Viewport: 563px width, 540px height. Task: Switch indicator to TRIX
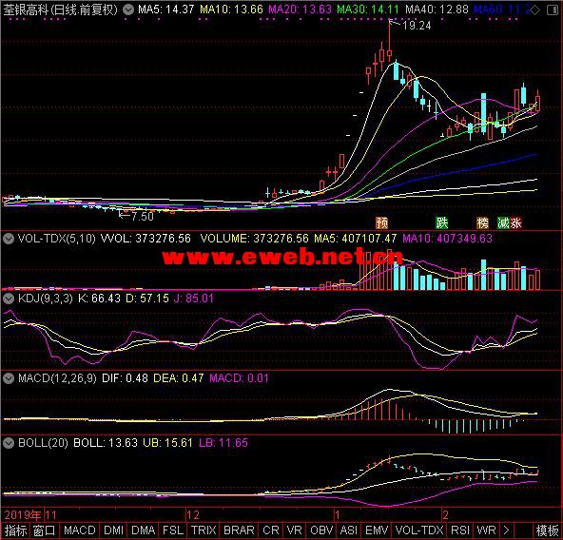tap(204, 530)
